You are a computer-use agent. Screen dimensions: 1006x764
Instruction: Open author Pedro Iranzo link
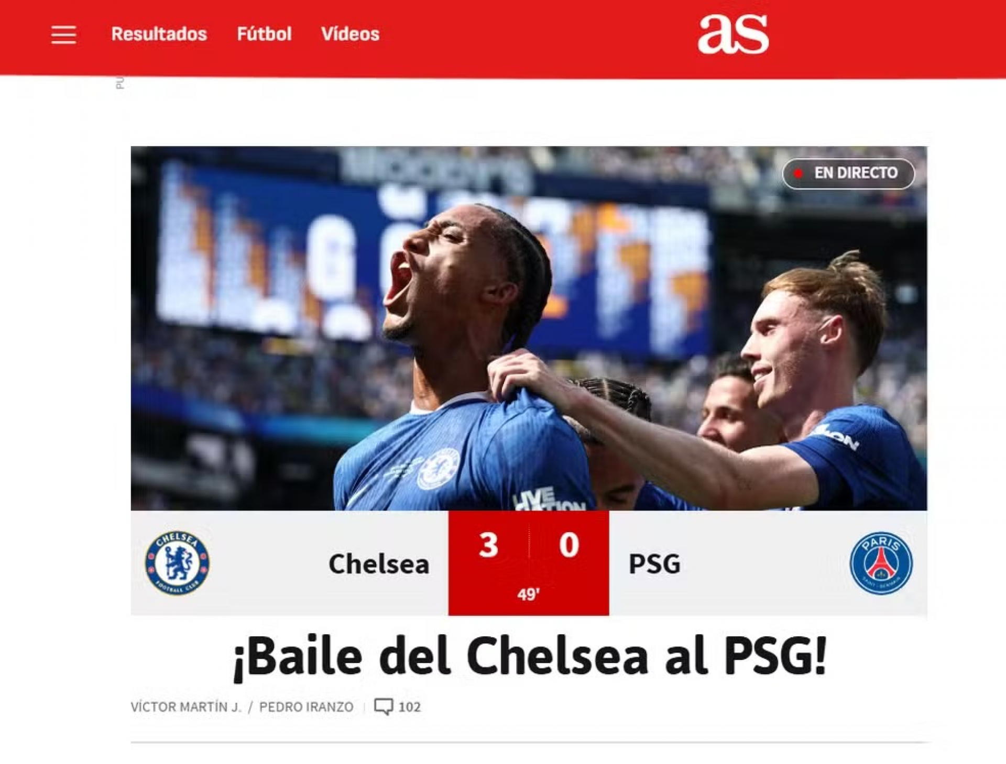click(307, 707)
